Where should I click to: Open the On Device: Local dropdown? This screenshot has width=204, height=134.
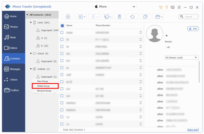tap(182, 57)
